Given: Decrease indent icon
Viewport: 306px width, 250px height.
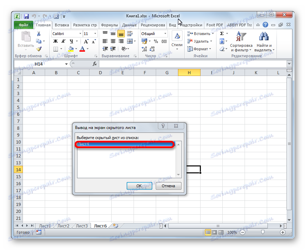Looking at the screenshot, I should pos(105,49).
